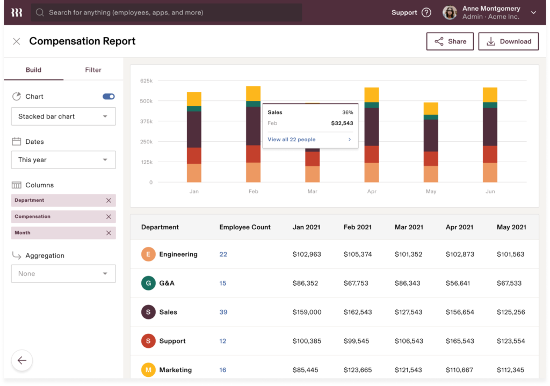This screenshot has width=550, height=386.
Task: Open the This year dates dropdown
Action: tap(63, 159)
